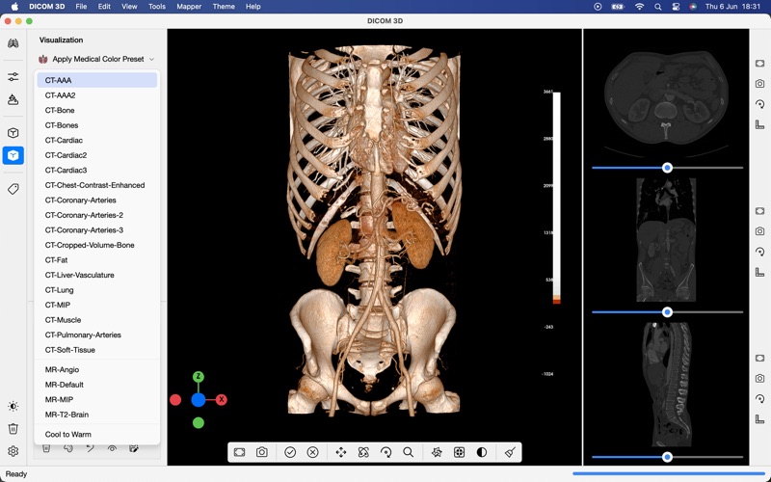Open the adjustment sliders panel in the sidebar
The image size is (771, 482).
point(13,77)
